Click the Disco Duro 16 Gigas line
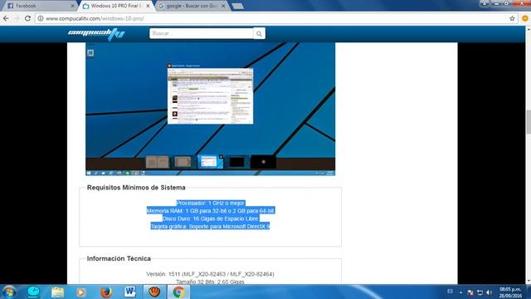 [210, 218]
